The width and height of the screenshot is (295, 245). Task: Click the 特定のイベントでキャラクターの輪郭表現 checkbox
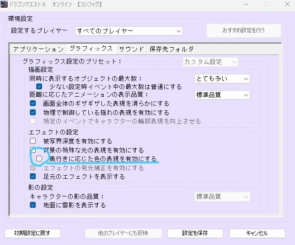(x=33, y=121)
